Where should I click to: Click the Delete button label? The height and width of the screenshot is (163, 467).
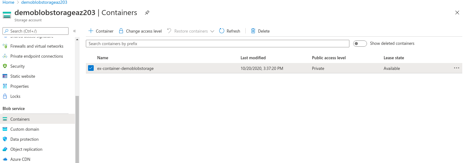[264, 31]
